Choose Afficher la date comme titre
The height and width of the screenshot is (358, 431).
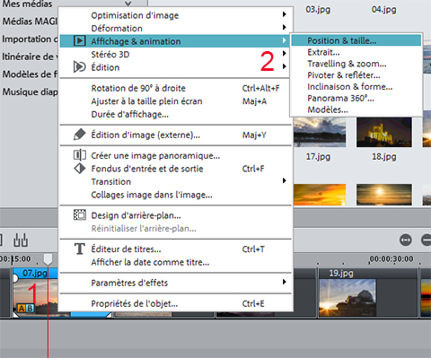[x=176, y=262]
